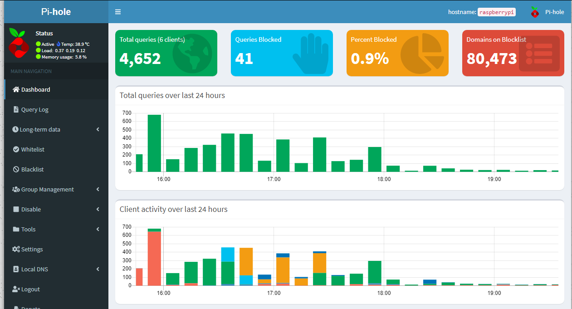Click the light blue segment in Client activity chart
Image resolution: width=572 pixels, height=309 pixels.
coord(228,255)
